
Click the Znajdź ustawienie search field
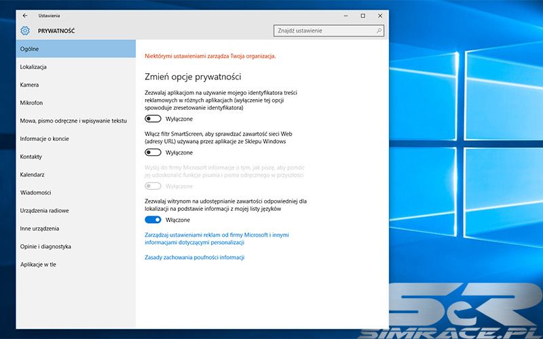coord(322,31)
